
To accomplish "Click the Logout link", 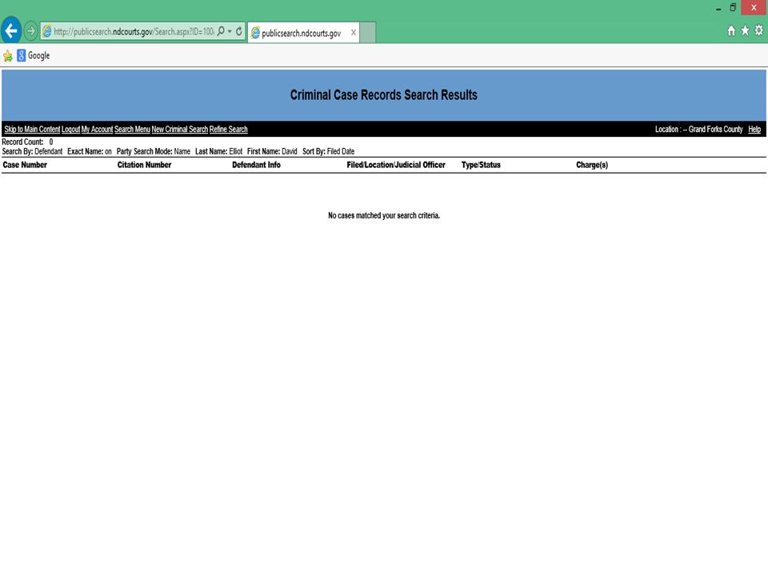I will pyautogui.click(x=70, y=130).
